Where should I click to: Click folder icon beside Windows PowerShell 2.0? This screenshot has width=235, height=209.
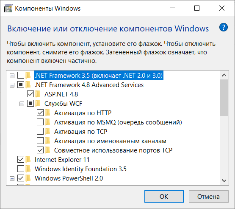pos(28,178)
